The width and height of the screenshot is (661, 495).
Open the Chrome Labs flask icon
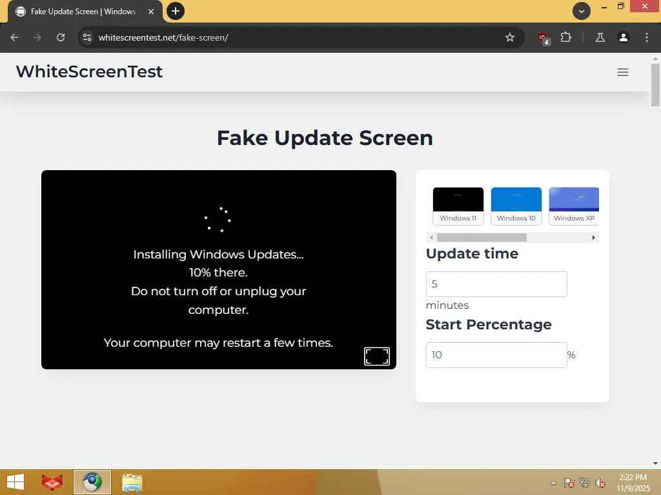[x=600, y=37]
